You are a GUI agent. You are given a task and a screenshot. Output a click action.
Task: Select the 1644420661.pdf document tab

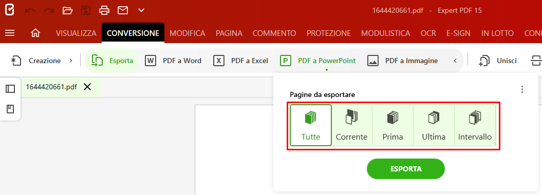[51, 87]
